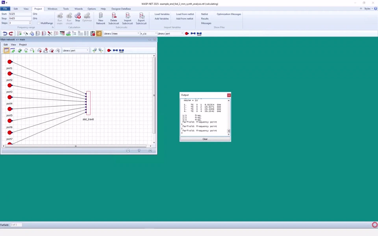Click Optimization Messages
Viewport: 378px width, 236px height.
click(229, 14)
